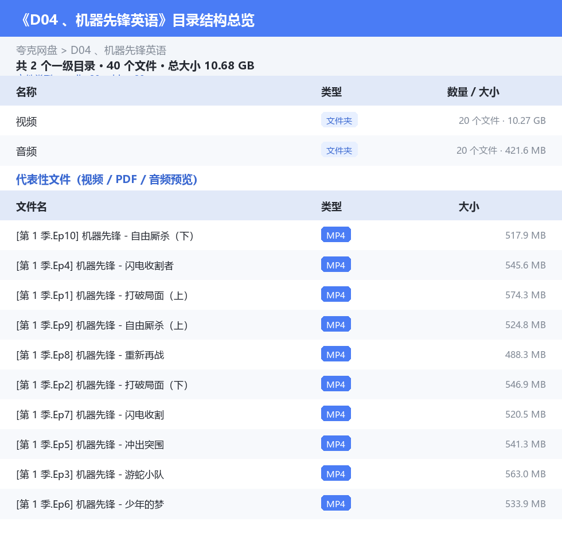Click the MP4 badge in Ep6 row

336,503
